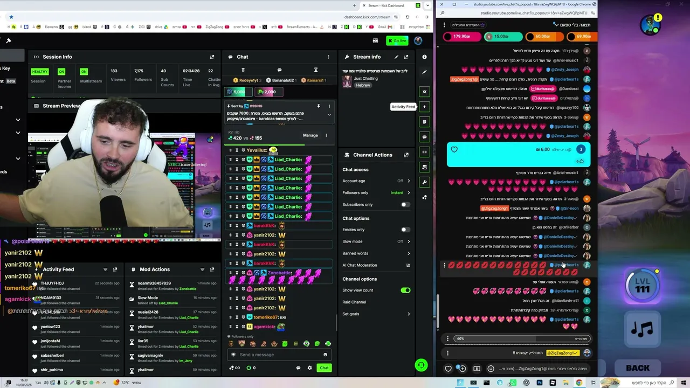Screen dimensions: 690x388
Task: Toggle Emotes only chat
Action: [405, 230]
